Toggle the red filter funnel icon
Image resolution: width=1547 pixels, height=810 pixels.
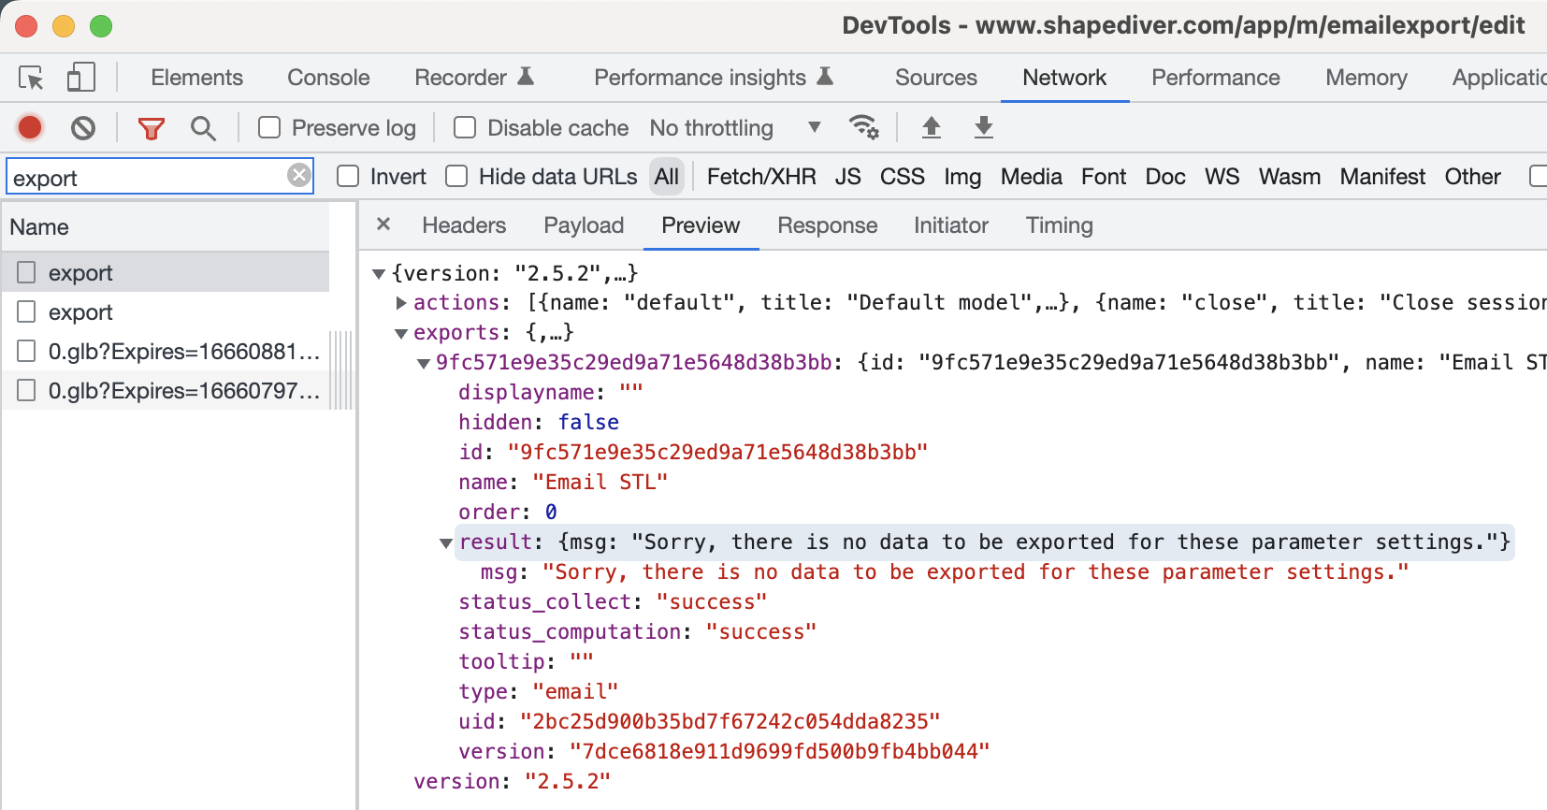tap(151, 128)
